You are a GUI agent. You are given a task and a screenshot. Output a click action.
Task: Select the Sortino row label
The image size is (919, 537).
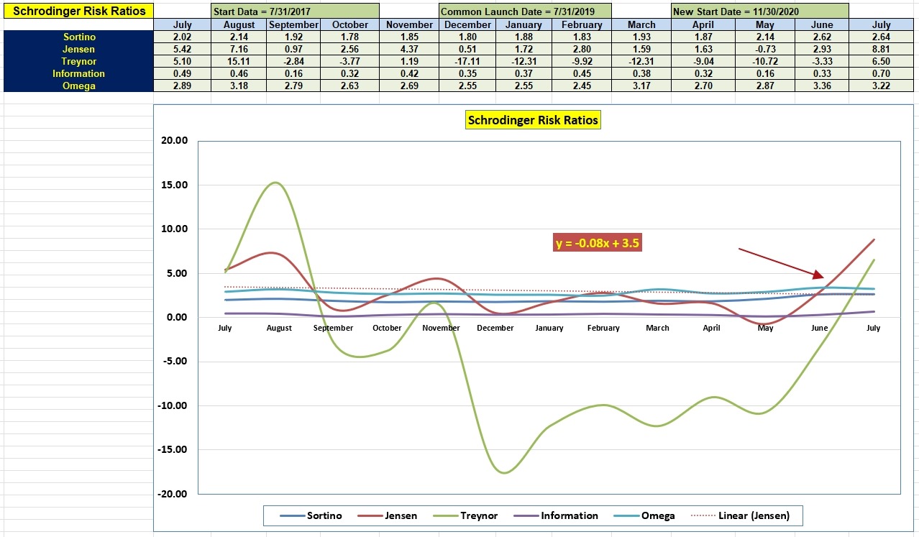(79, 37)
